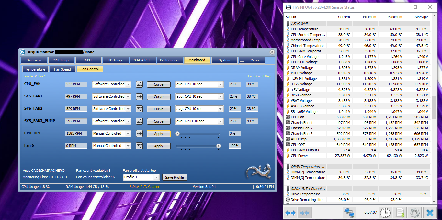Switch to the Performance tab
The width and height of the screenshot is (442, 220).
[x=170, y=60]
